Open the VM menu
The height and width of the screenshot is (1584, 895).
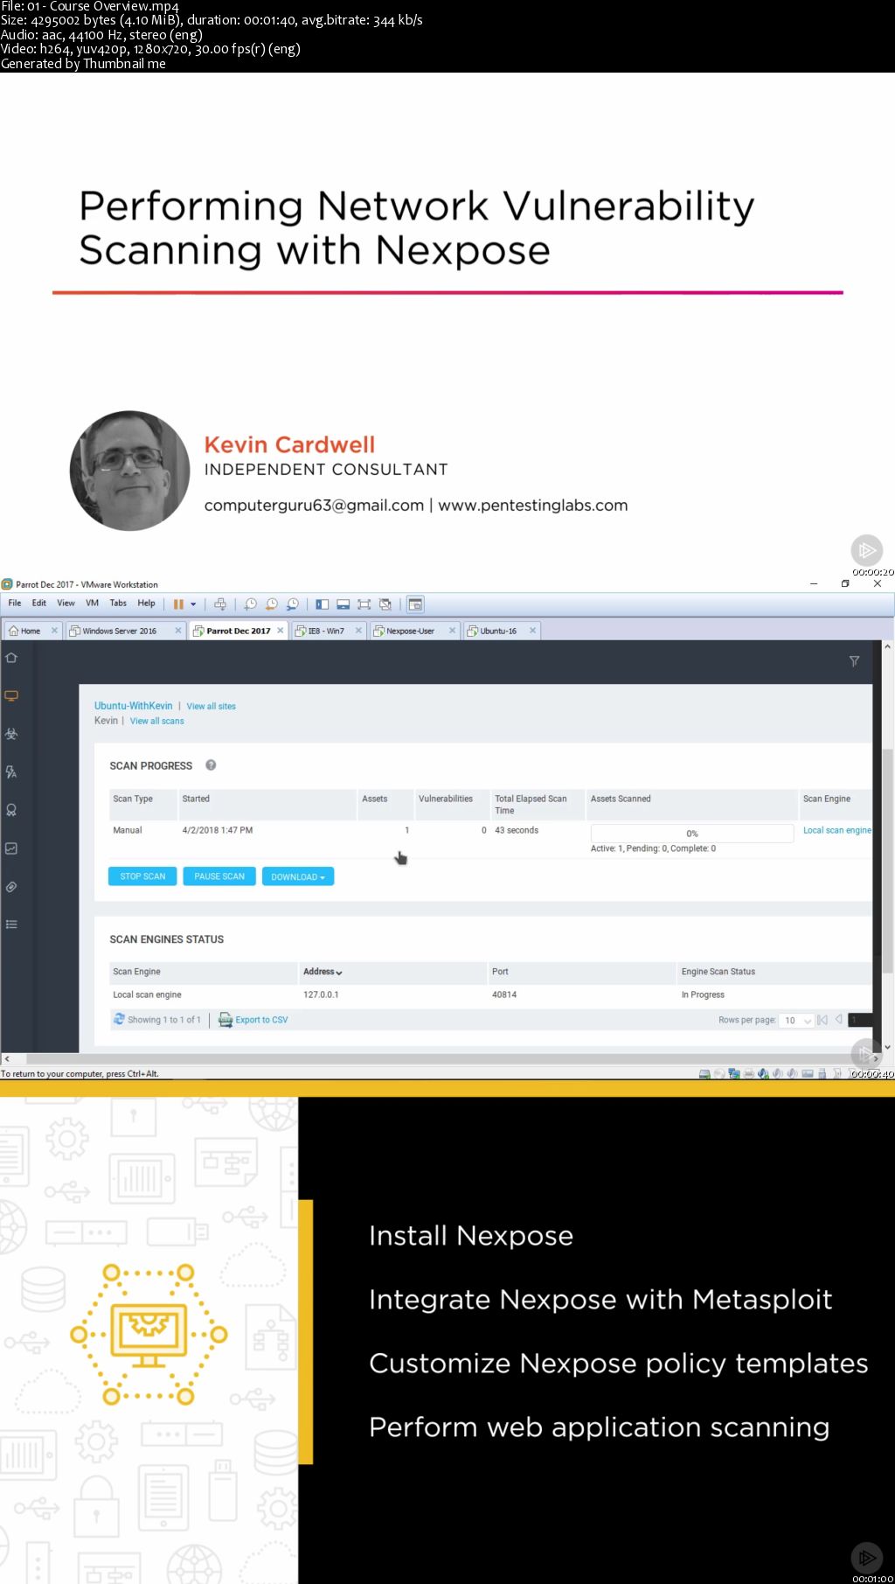pos(92,603)
